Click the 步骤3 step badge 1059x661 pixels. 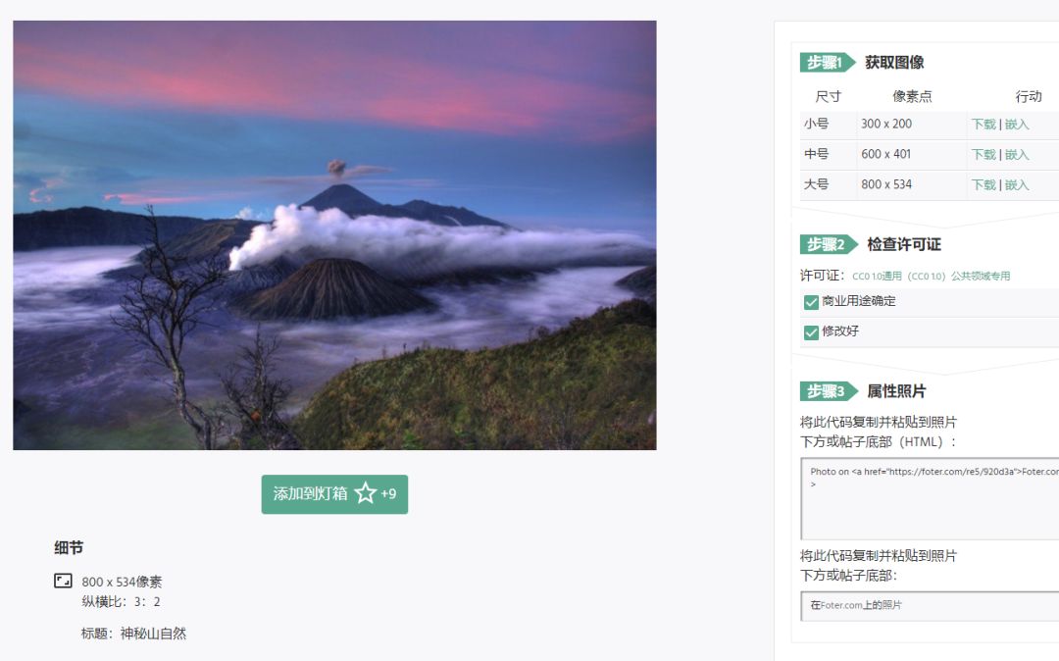[828, 391]
